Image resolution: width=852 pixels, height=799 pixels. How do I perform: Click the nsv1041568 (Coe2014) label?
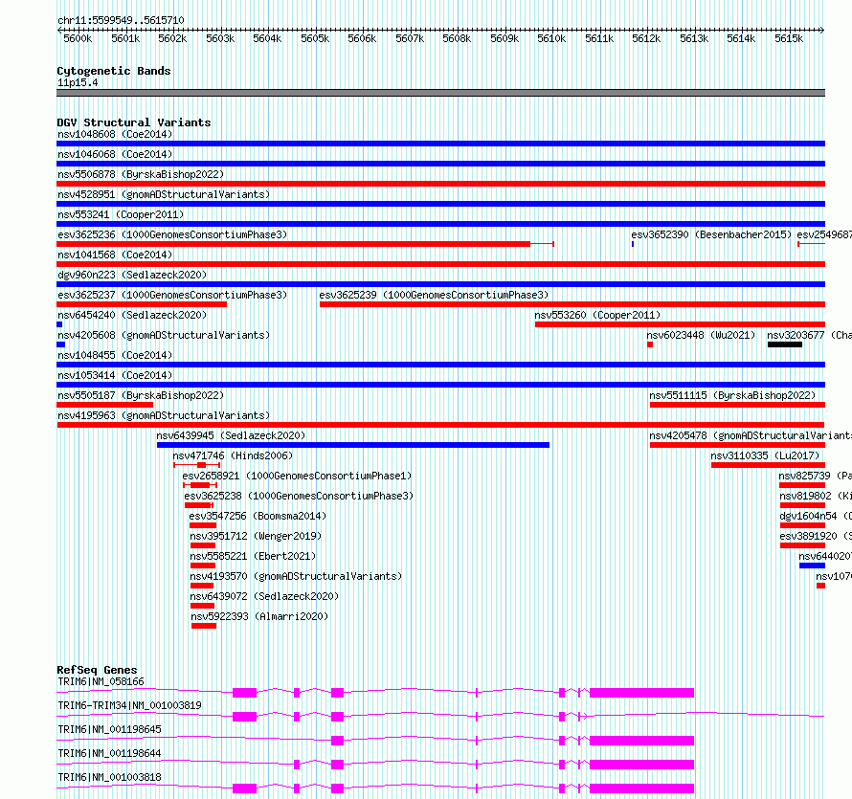tap(115, 255)
